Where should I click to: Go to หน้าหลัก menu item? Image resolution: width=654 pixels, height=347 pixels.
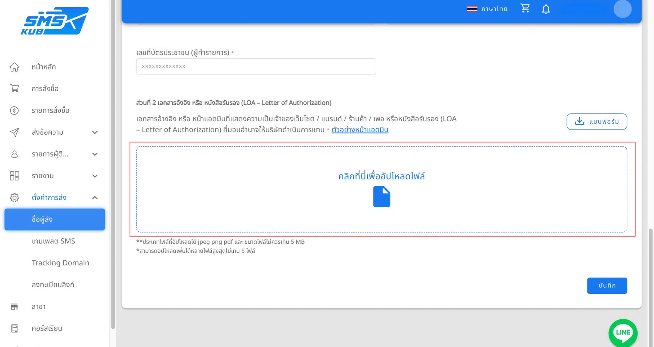tap(55, 67)
